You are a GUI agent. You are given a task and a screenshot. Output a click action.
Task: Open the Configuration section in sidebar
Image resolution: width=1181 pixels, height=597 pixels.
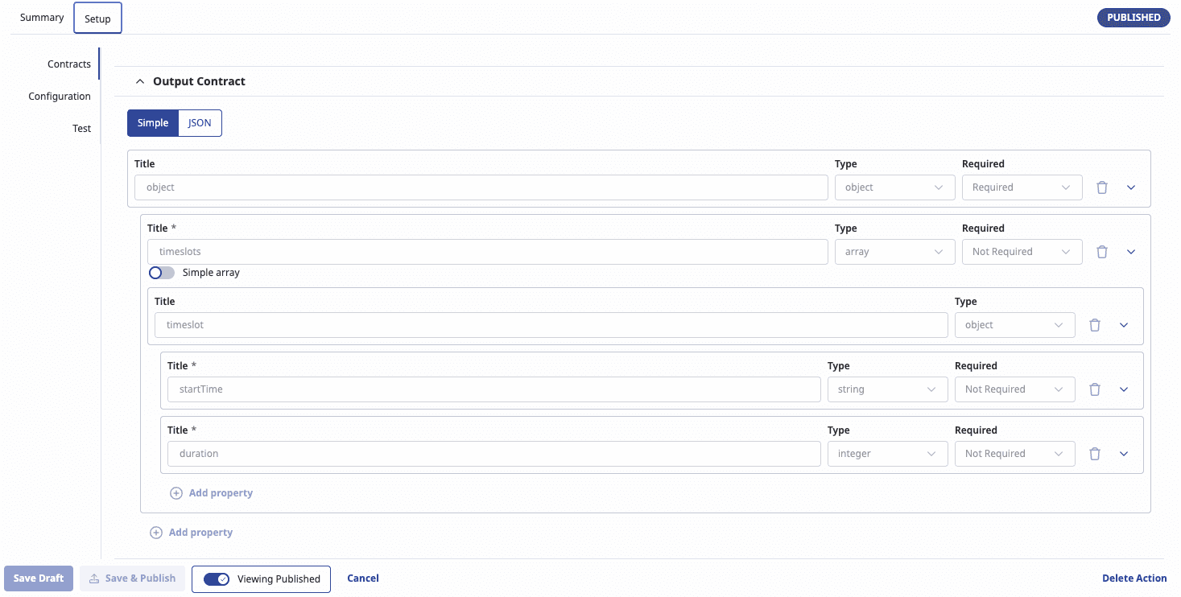[x=60, y=96]
